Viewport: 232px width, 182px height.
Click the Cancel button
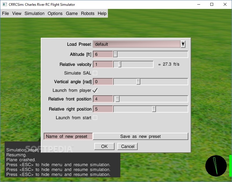[128, 146]
